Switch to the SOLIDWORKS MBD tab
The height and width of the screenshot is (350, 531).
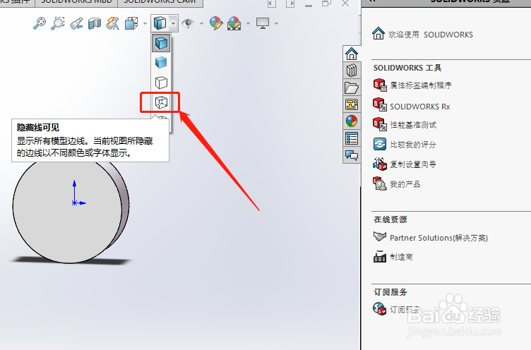point(76,2)
